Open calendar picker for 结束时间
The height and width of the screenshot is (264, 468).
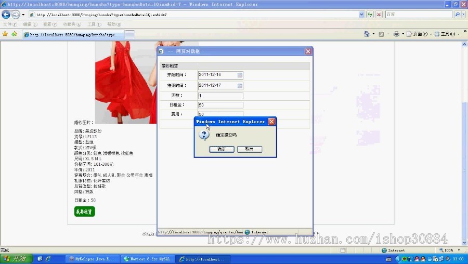pyautogui.click(x=240, y=86)
